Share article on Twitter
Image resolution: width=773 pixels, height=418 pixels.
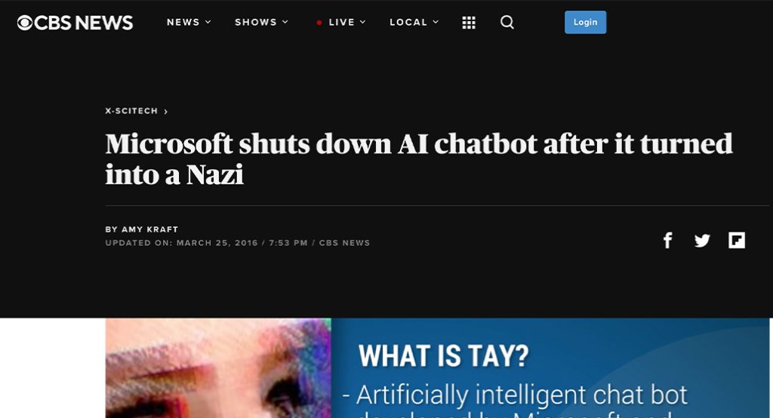click(702, 241)
